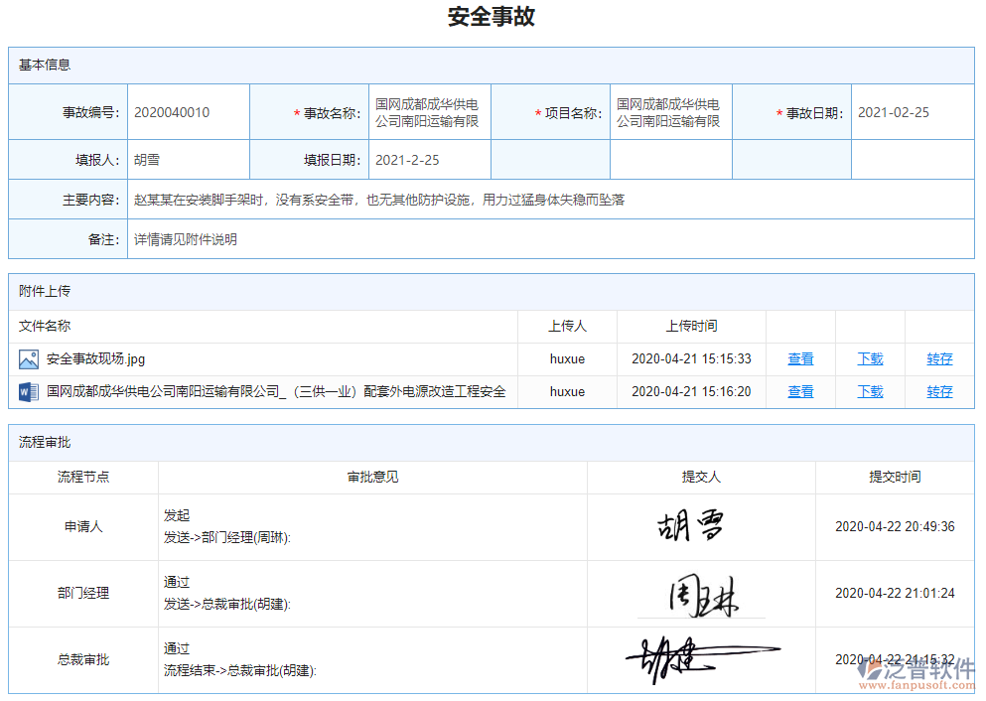
Task: Download the Word document with 下载
Action: click(870, 392)
